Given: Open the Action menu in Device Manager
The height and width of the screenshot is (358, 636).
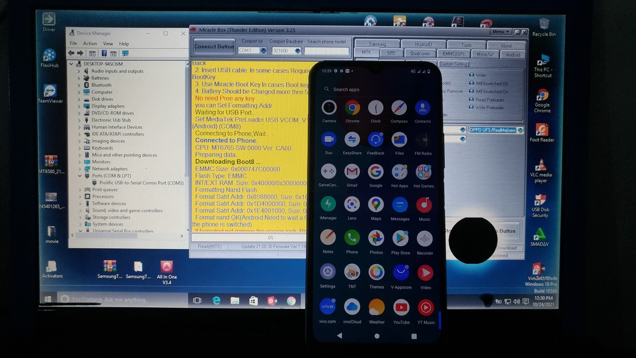Looking at the screenshot, I should point(90,44).
